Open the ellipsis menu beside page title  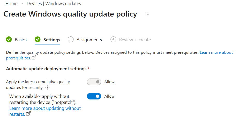coord(147,14)
